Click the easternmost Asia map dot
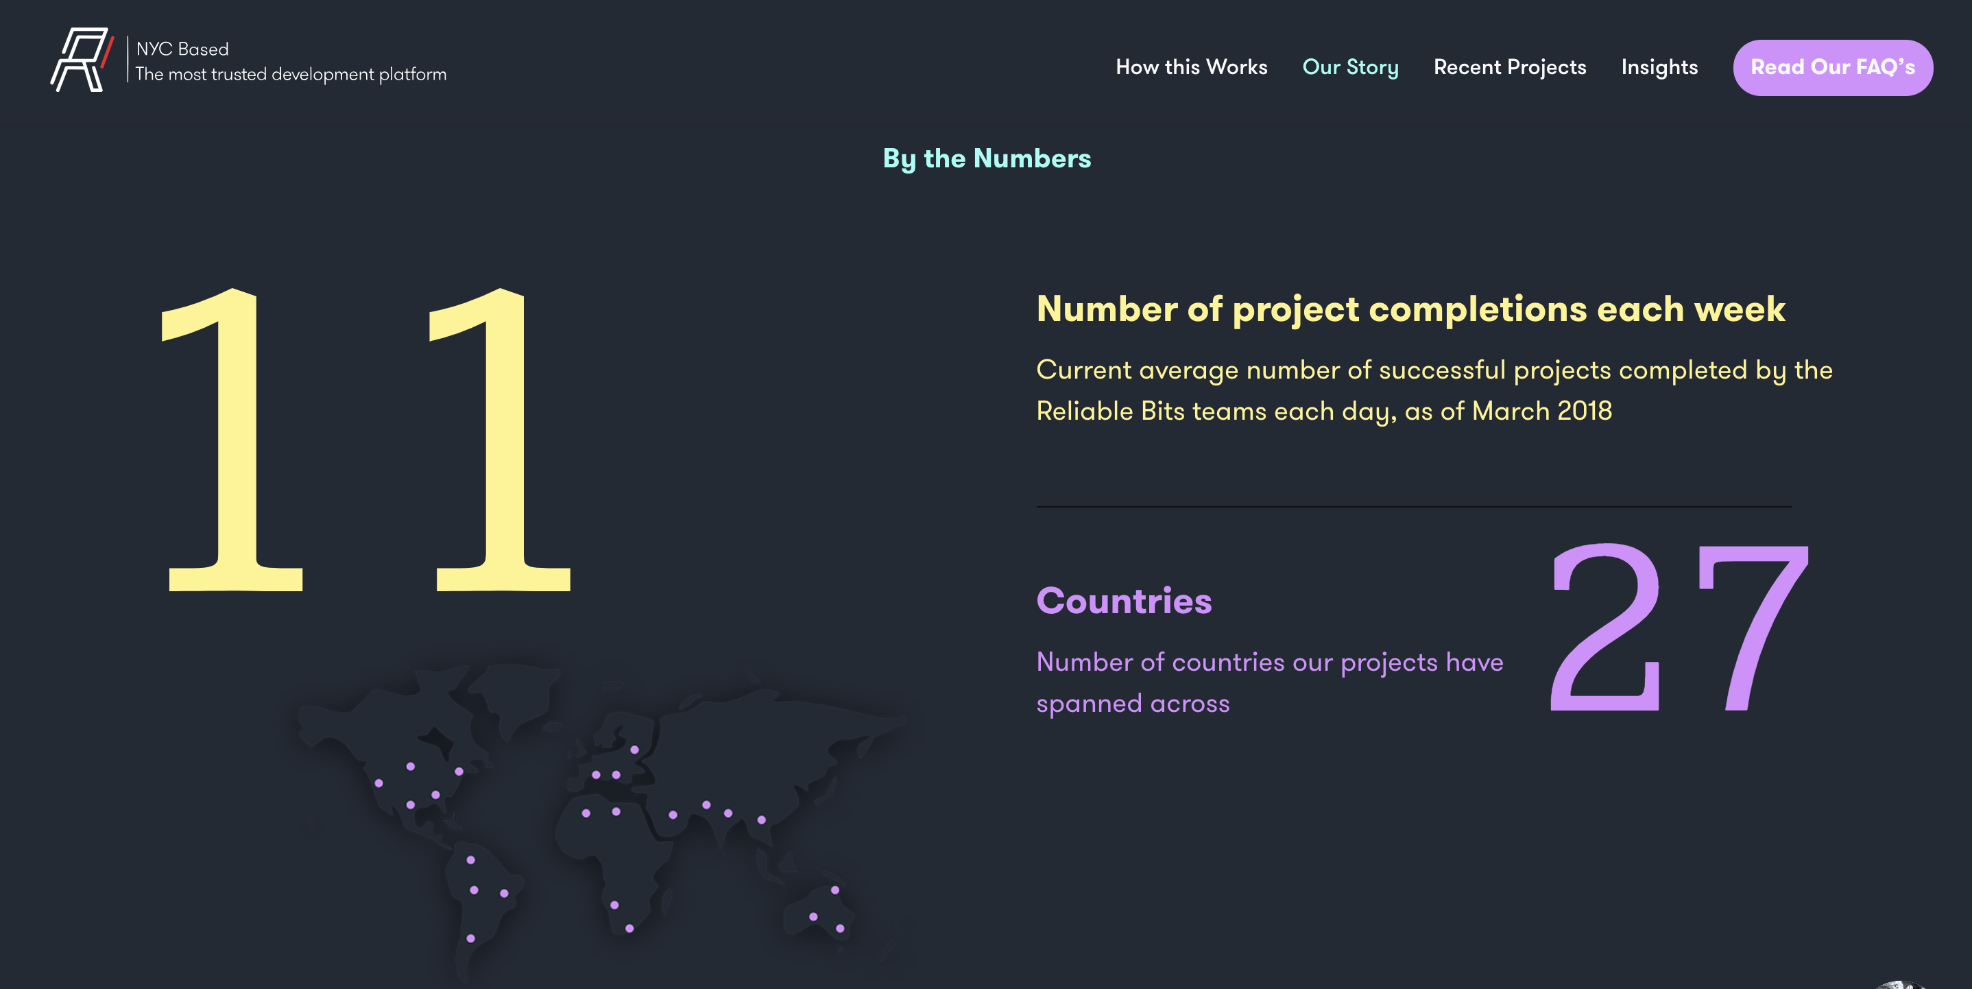 pos(761,819)
